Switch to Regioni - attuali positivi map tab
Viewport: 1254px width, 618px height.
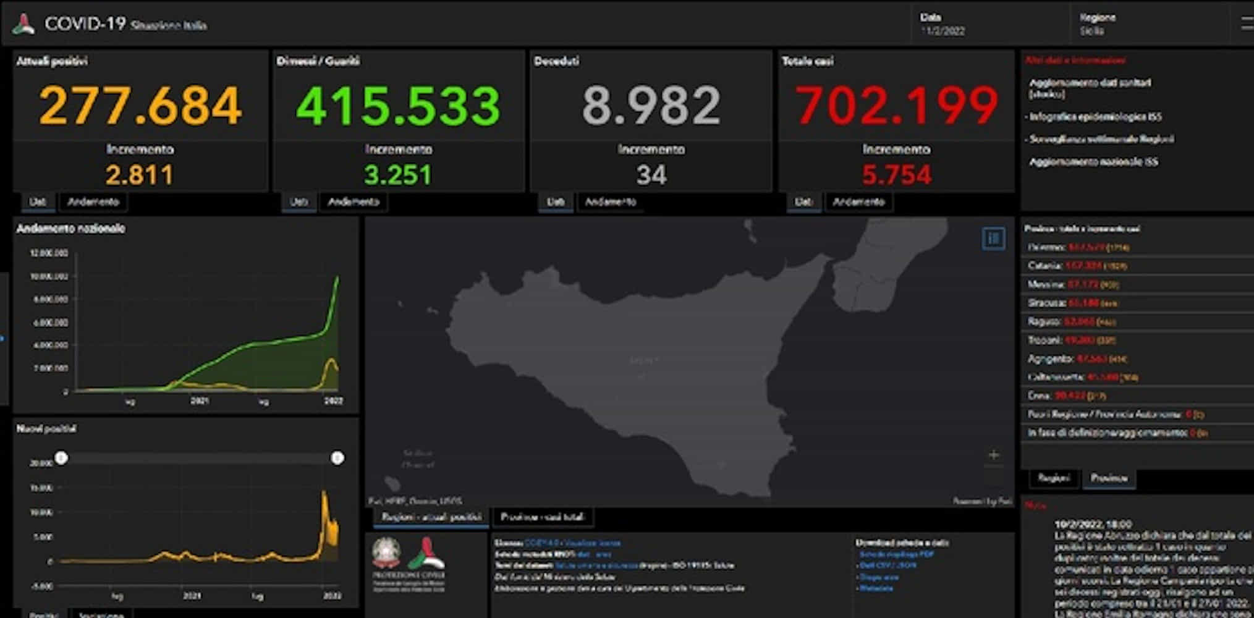(431, 517)
